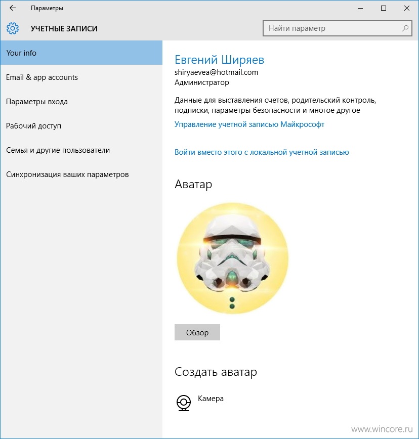This screenshot has height=439, width=419.
Task: Click the stormtrooper avatar picture
Action: (232, 258)
